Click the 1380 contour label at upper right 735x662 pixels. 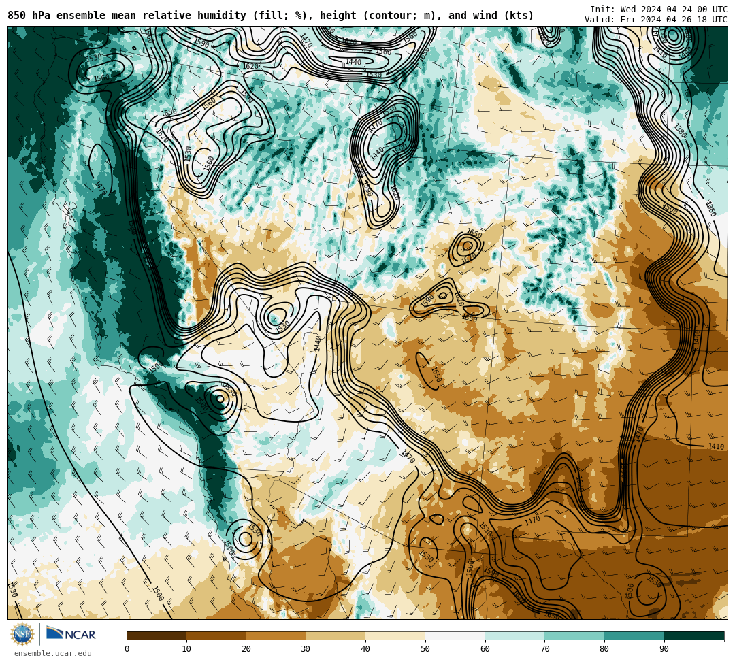coord(680,131)
